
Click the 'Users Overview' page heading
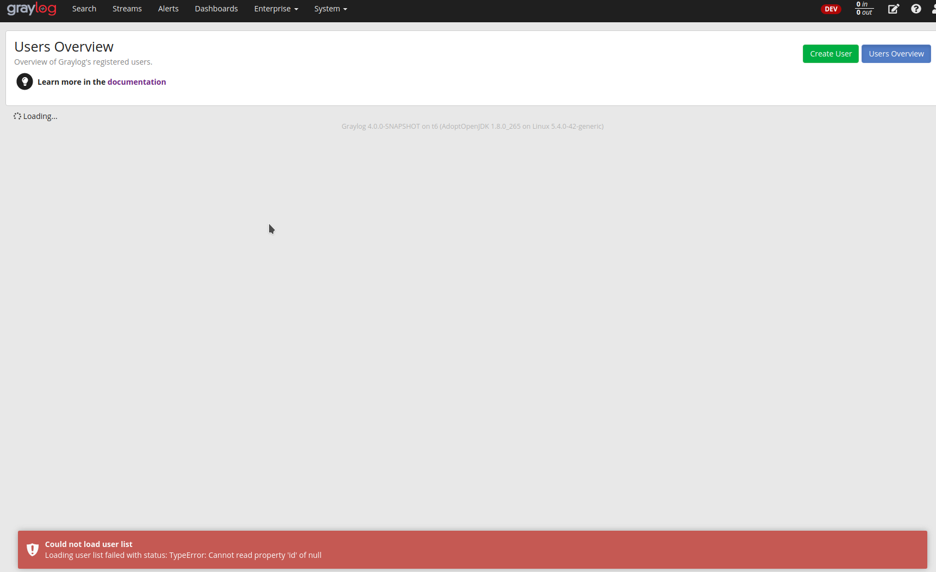pyautogui.click(x=64, y=47)
